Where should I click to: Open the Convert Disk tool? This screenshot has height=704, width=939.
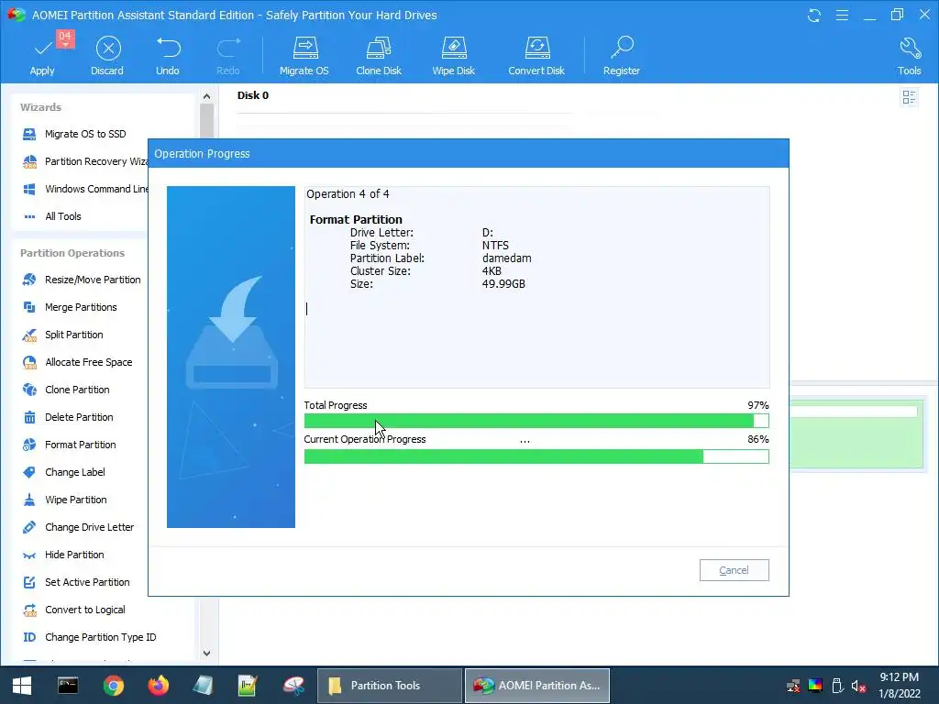pos(536,56)
